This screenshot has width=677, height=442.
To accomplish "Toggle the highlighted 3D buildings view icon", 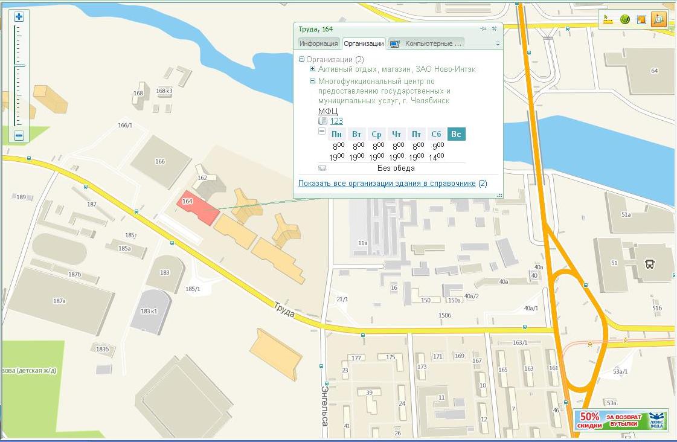I will tap(658, 19).
